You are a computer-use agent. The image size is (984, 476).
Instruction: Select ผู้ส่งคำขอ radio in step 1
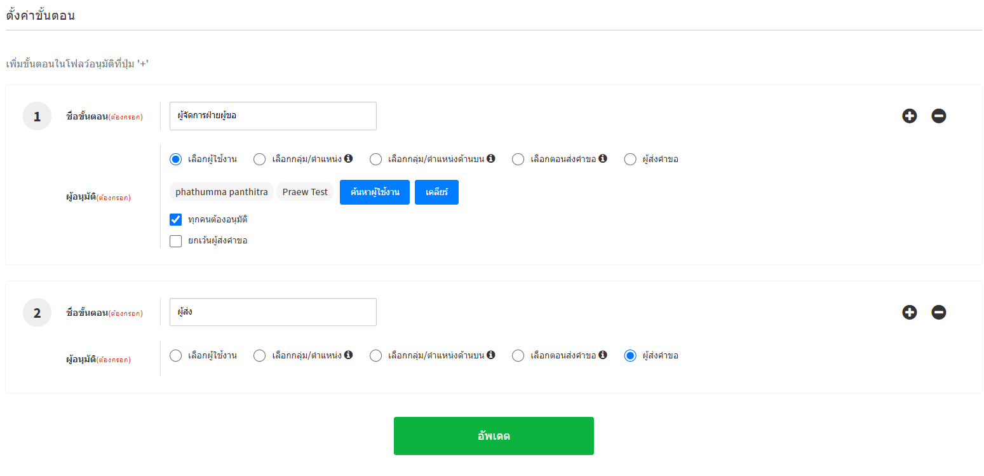point(630,159)
